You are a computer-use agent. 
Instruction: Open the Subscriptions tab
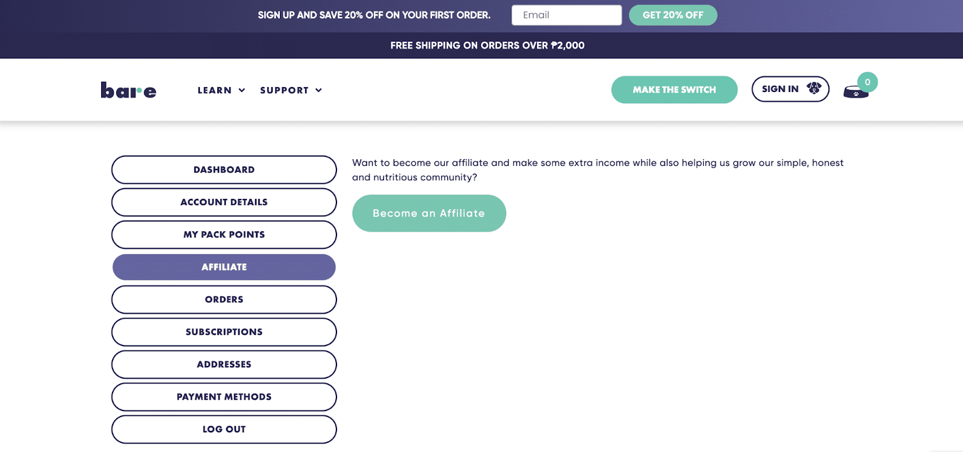tap(224, 332)
